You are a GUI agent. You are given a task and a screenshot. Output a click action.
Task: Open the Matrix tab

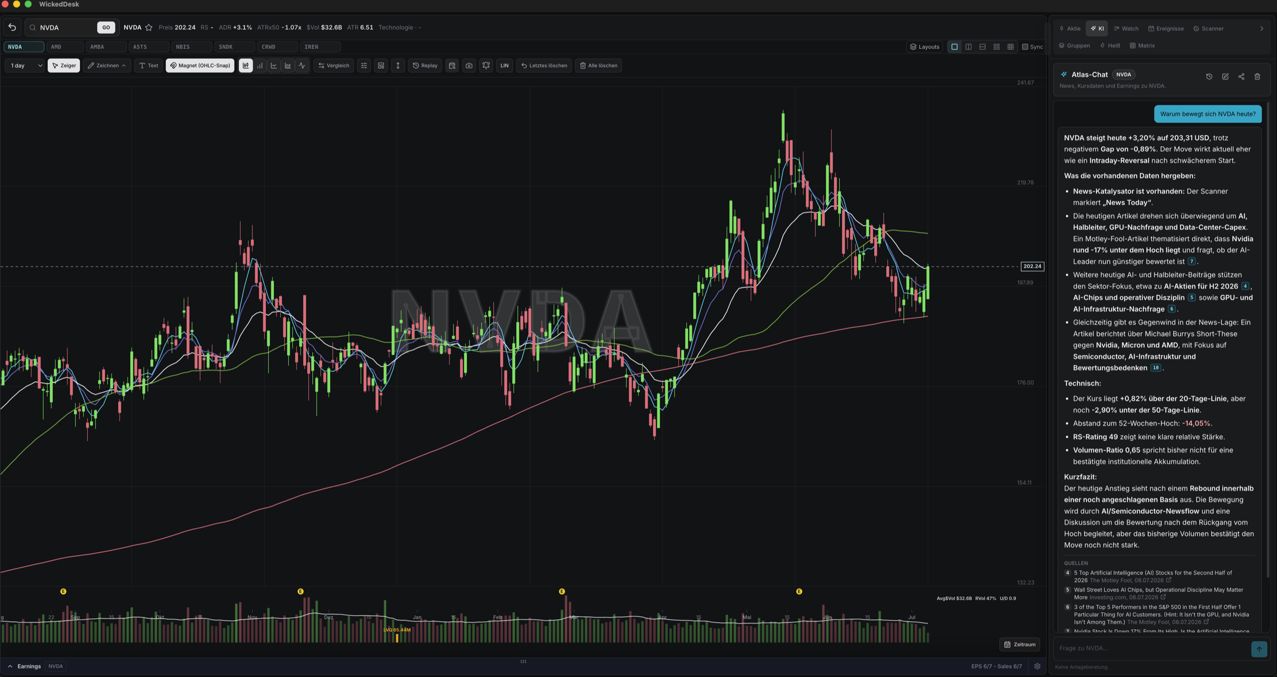1142,45
